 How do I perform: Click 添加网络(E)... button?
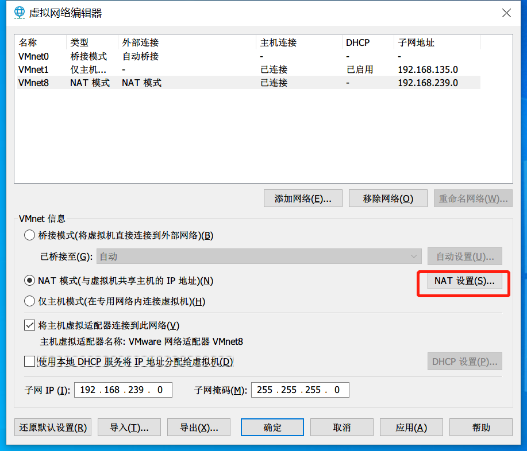click(303, 199)
